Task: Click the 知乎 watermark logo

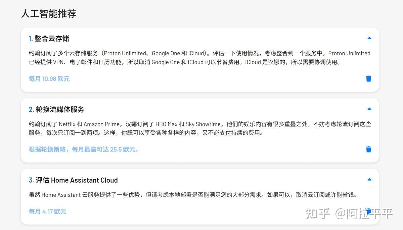Action: coord(317,214)
